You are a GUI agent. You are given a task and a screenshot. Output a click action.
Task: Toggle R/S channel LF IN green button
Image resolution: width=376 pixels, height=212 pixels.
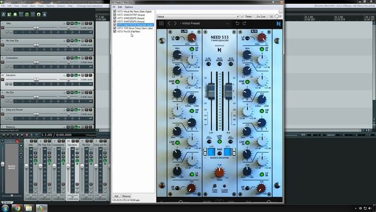pyautogui.click(x=261, y=174)
